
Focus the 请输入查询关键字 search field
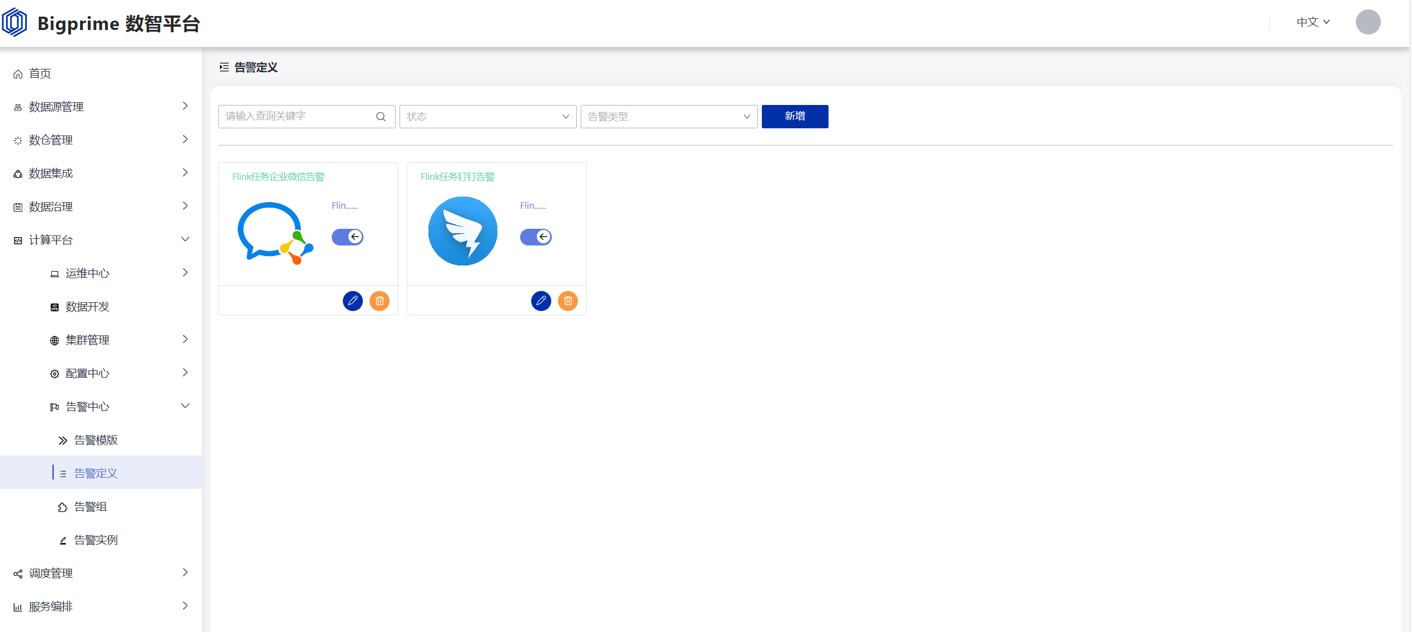307,117
